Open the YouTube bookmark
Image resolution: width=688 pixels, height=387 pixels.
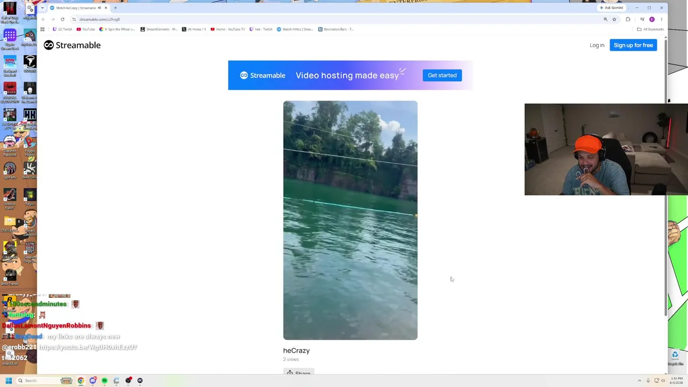click(86, 29)
